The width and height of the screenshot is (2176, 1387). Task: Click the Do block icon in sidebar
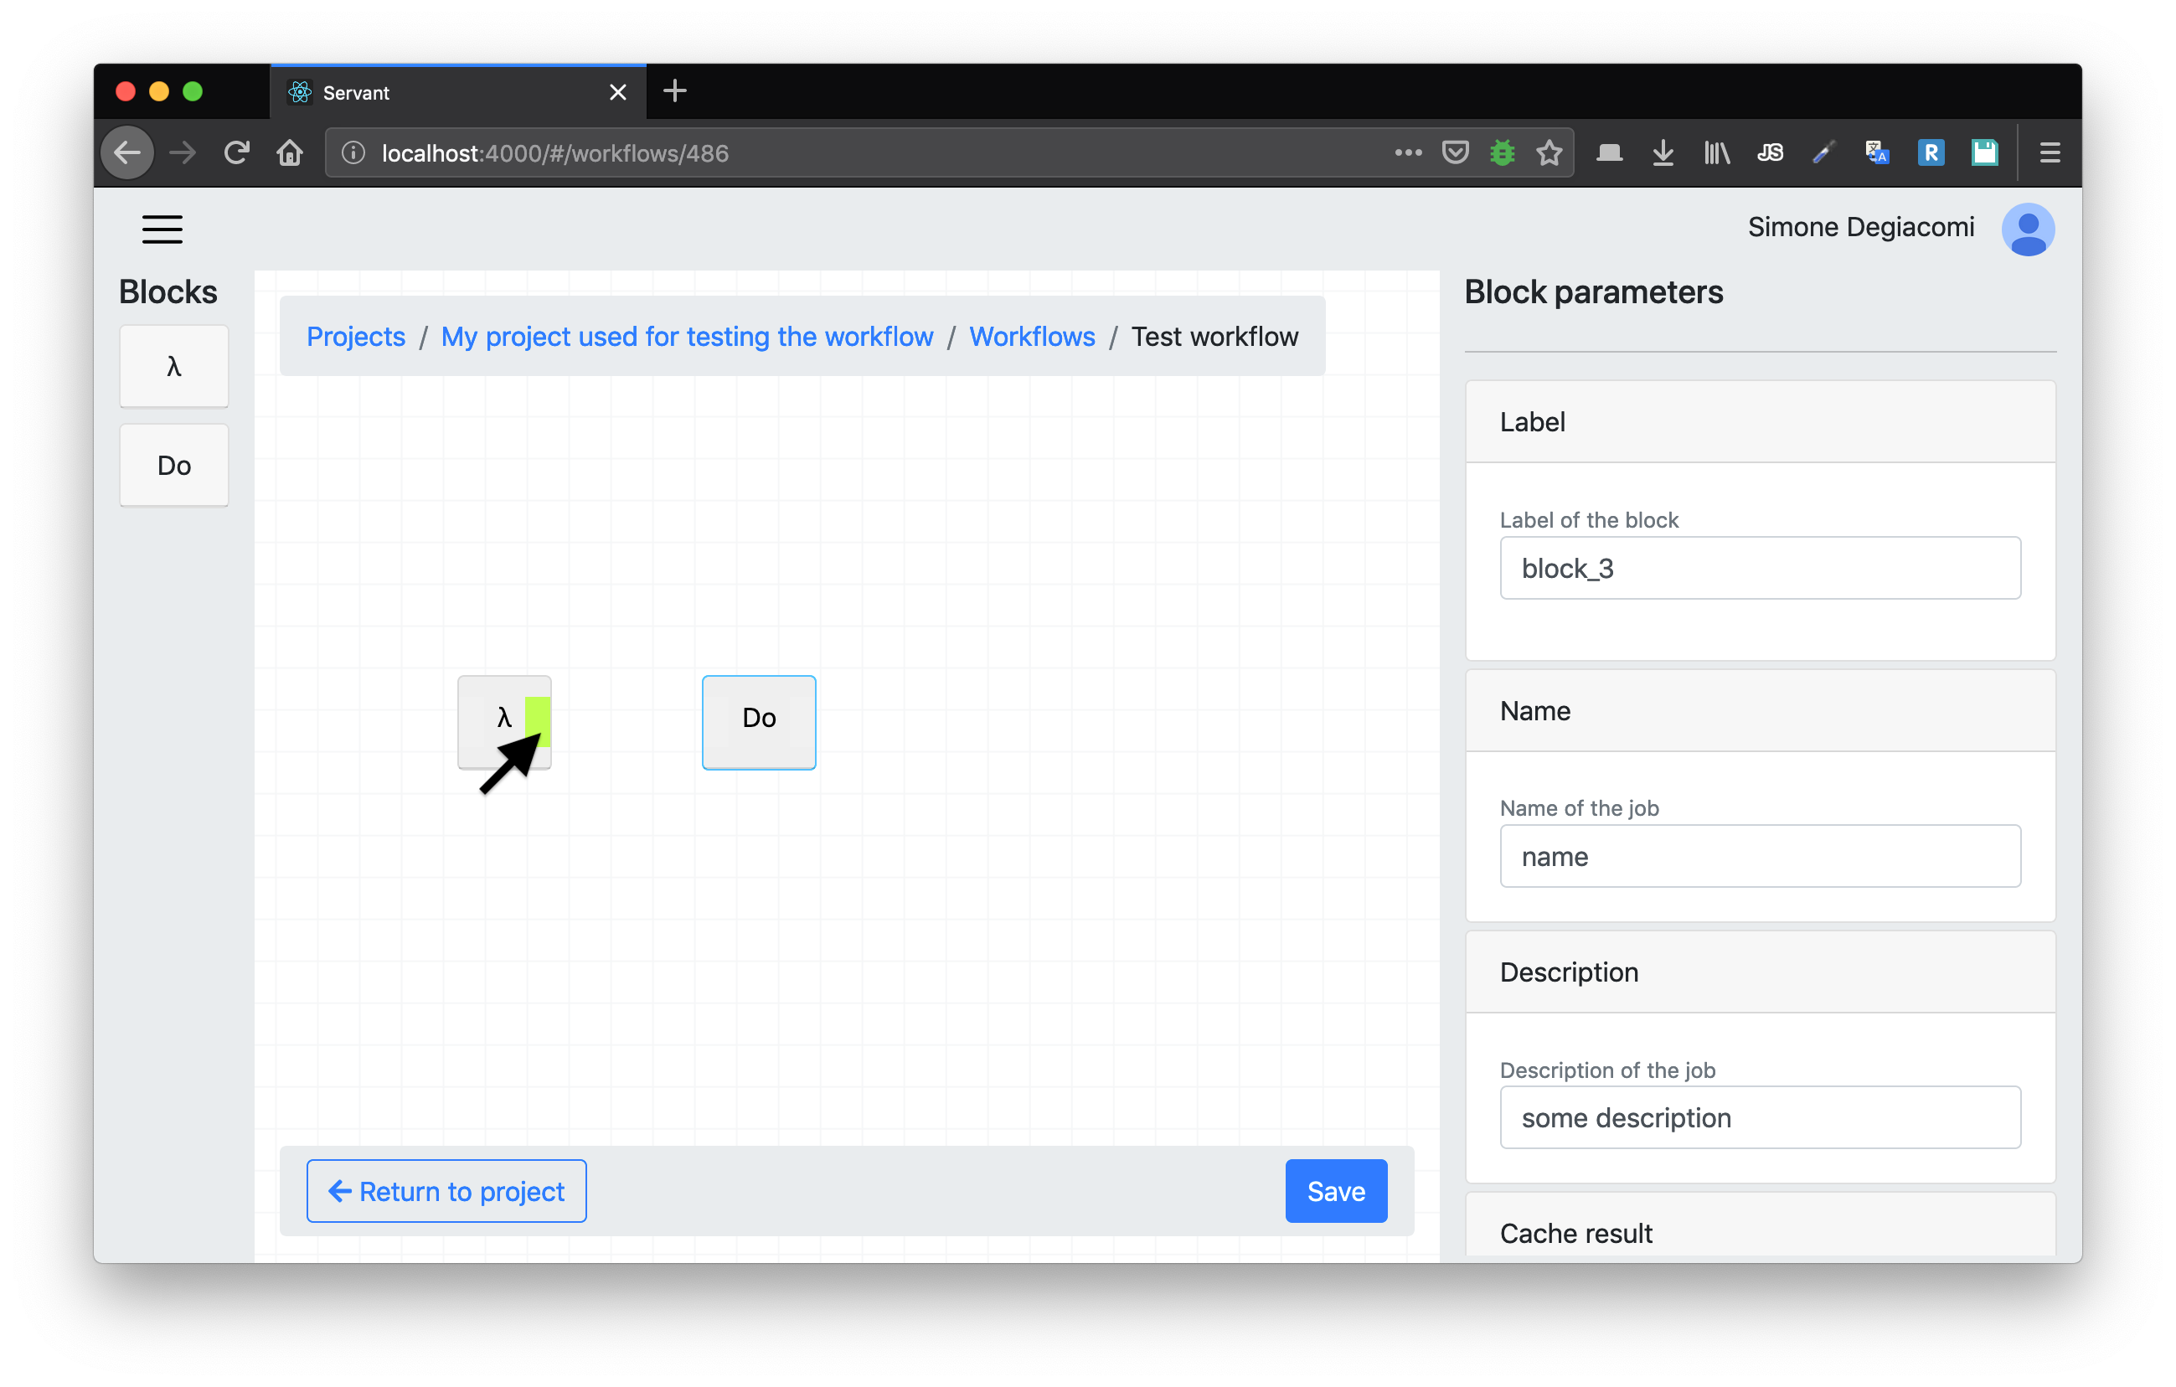pyautogui.click(x=173, y=465)
